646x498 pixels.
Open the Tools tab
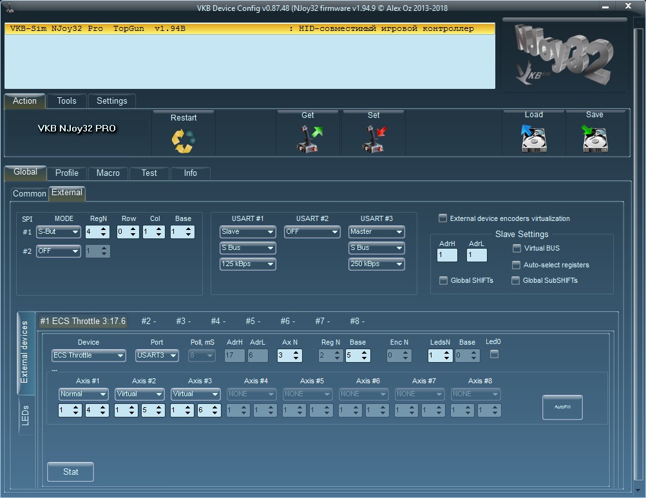click(x=66, y=101)
